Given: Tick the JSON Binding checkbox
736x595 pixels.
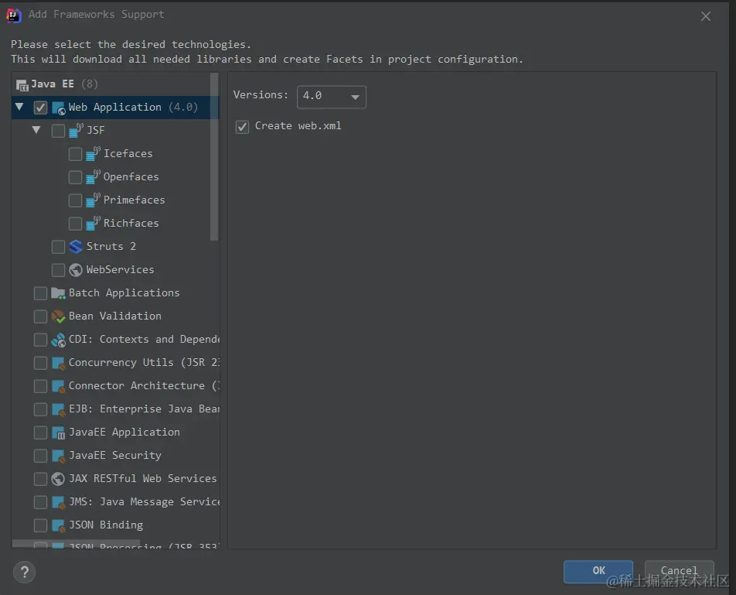Looking at the screenshot, I should point(40,525).
